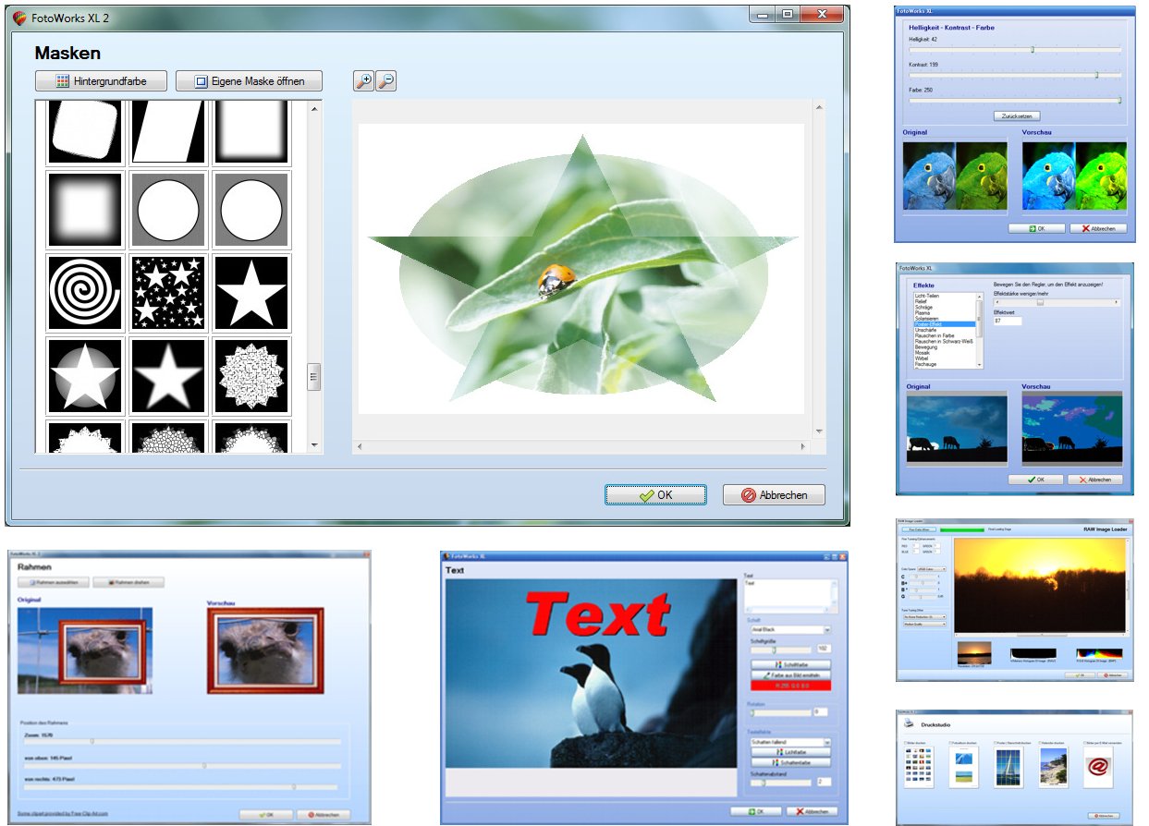Click Rahmen drehen button
Screen dimensions: 1149x826
128,582
